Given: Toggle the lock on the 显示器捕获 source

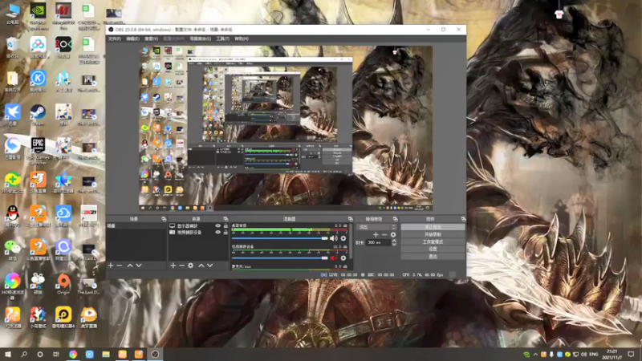Looking at the screenshot, I should click(226, 226).
